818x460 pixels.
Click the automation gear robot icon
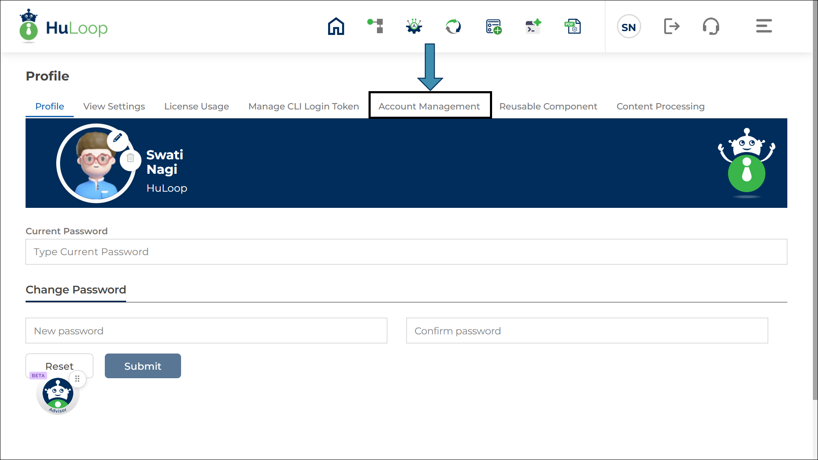[x=414, y=26]
